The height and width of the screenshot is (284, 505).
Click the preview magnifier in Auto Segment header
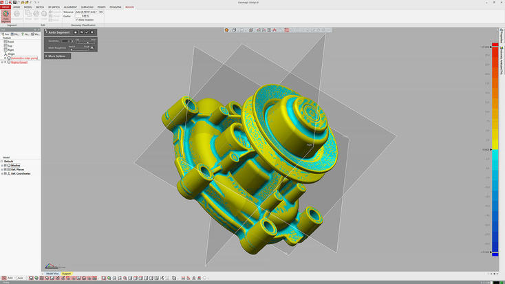click(x=81, y=32)
